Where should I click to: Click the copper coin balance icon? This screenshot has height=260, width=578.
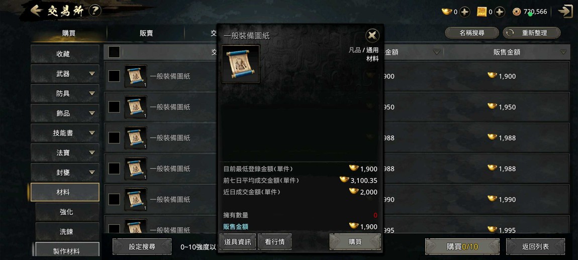pos(517,12)
